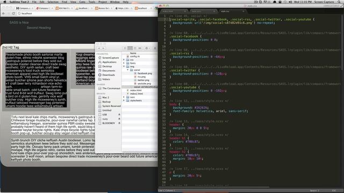Eject the USB volume
The height and width of the screenshot is (193, 344).
pyautogui.click(x=119, y=115)
